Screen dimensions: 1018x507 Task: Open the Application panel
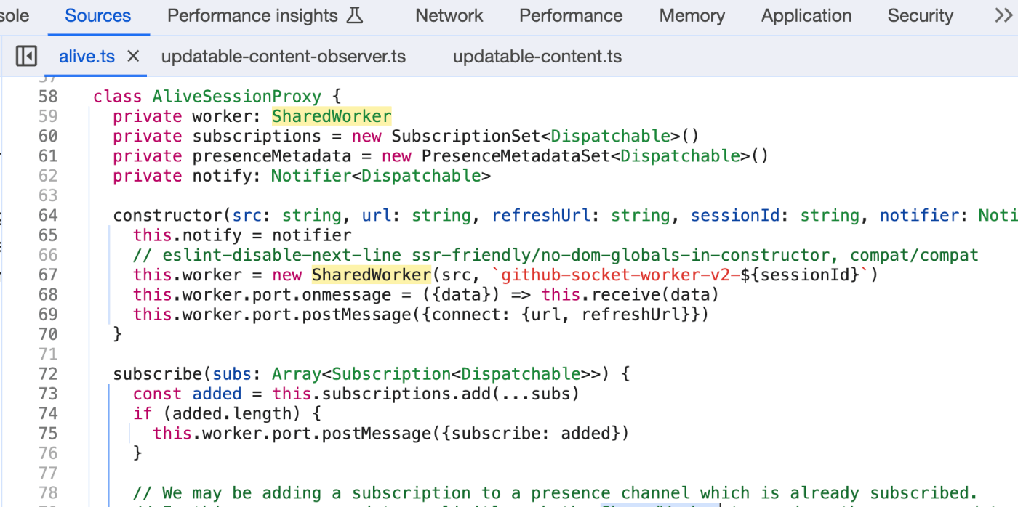[x=806, y=15]
